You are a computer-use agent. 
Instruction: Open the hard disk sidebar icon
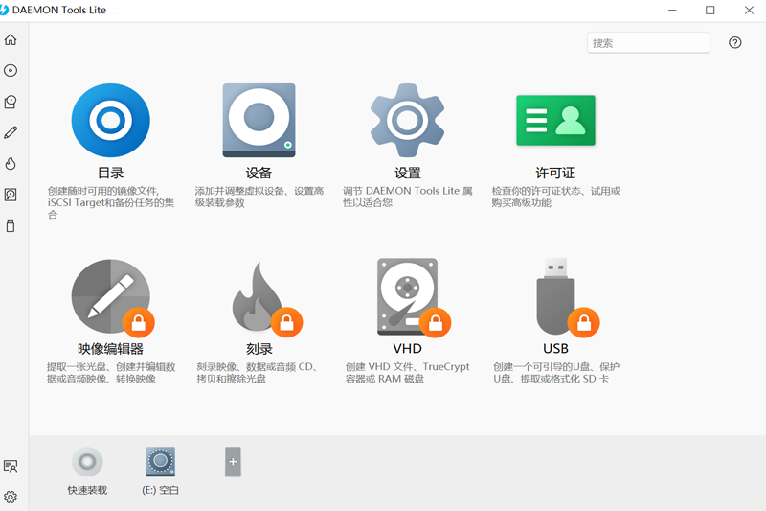(x=11, y=195)
